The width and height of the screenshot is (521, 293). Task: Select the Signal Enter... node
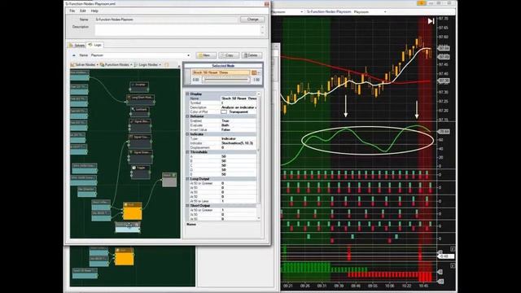(141, 156)
